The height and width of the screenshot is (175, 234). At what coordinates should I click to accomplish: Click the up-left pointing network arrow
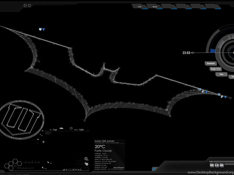(x=43, y=168)
